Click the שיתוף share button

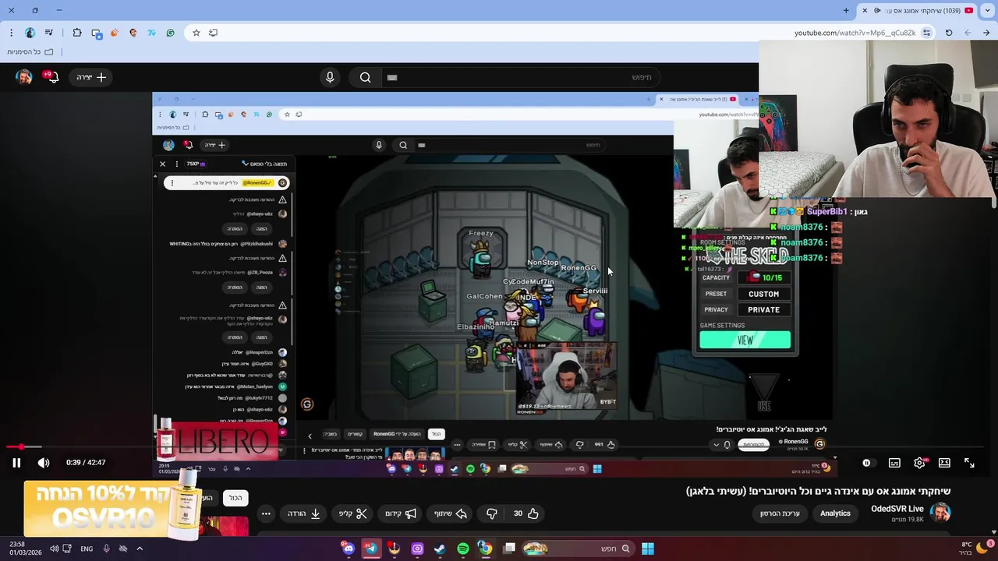pos(451,513)
